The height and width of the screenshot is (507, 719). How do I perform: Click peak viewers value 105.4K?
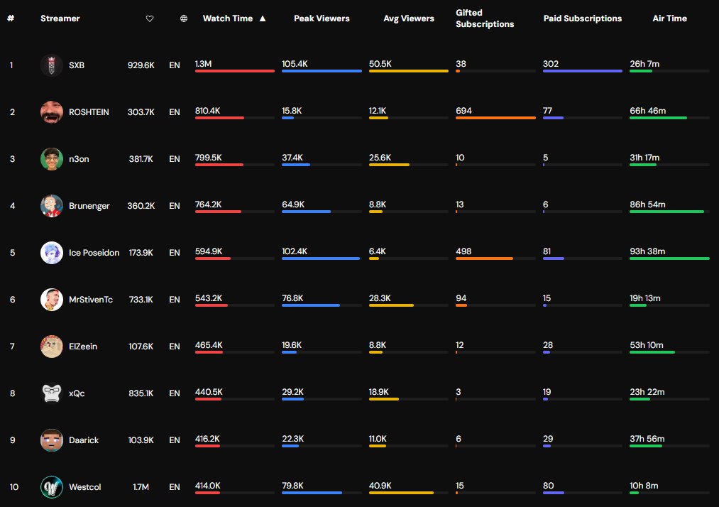(295, 64)
